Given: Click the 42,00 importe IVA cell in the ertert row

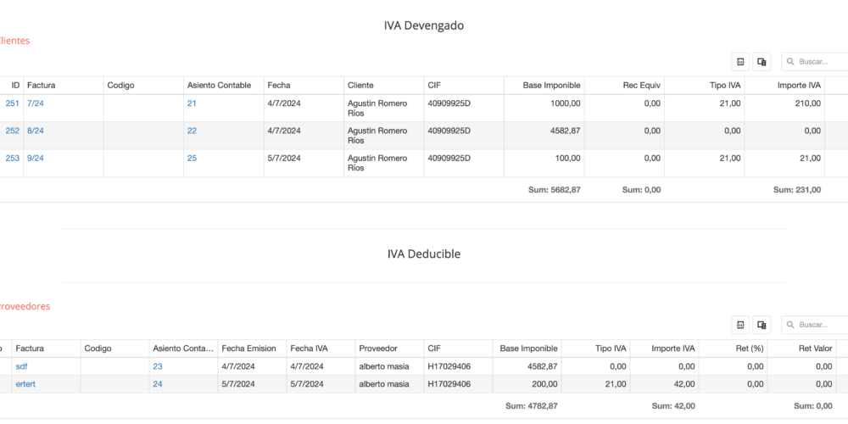Looking at the screenshot, I should (x=664, y=384).
